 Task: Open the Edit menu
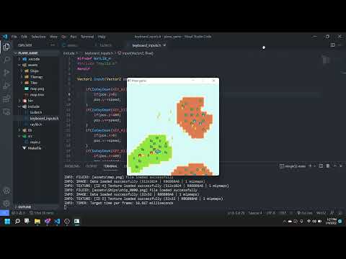coord(24,37)
